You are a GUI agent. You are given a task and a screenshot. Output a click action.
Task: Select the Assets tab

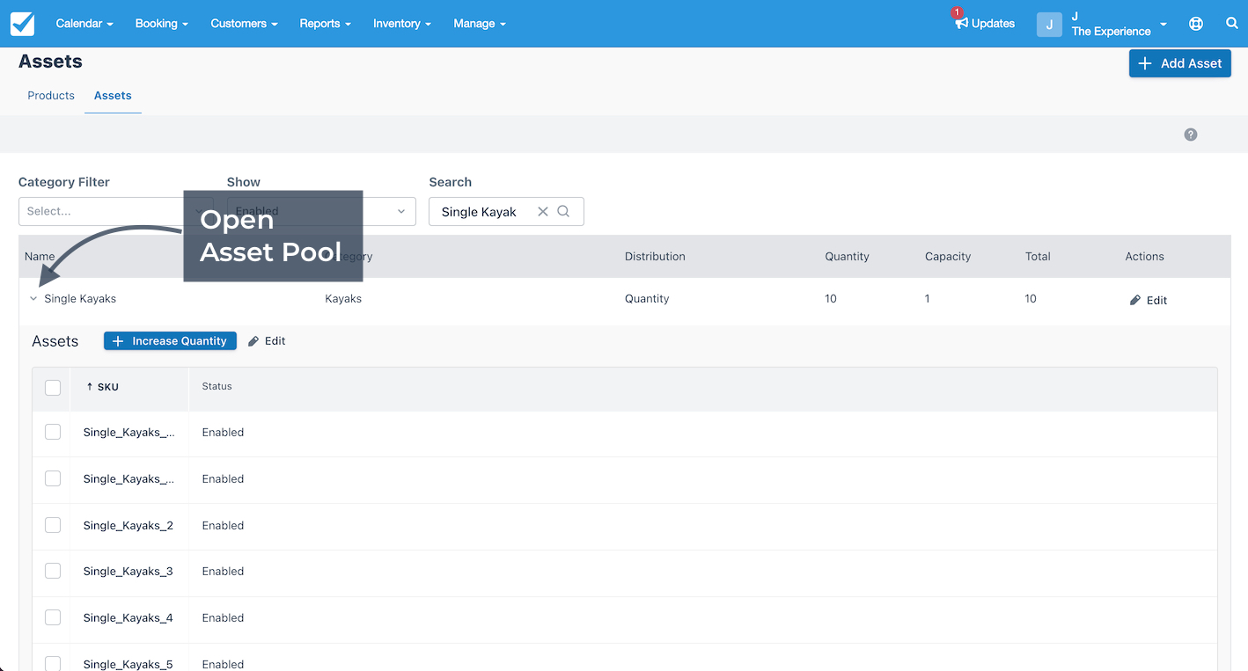(113, 95)
